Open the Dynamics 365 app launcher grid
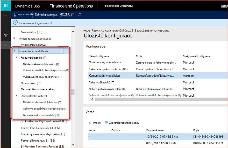 (6, 5)
